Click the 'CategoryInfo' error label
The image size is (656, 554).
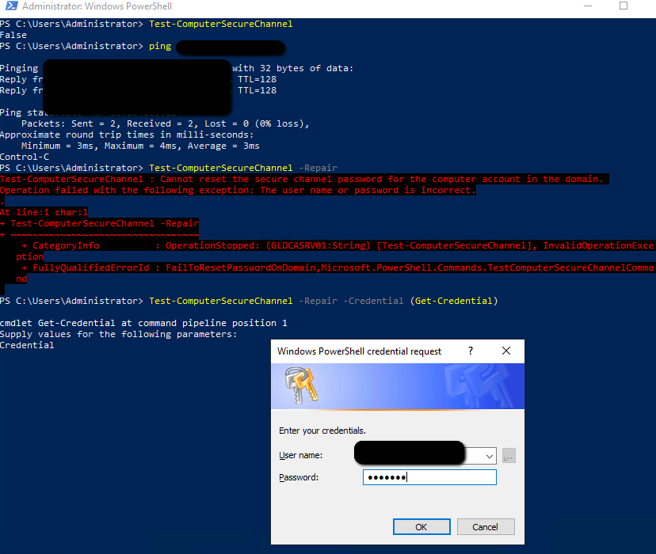[66, 245]
